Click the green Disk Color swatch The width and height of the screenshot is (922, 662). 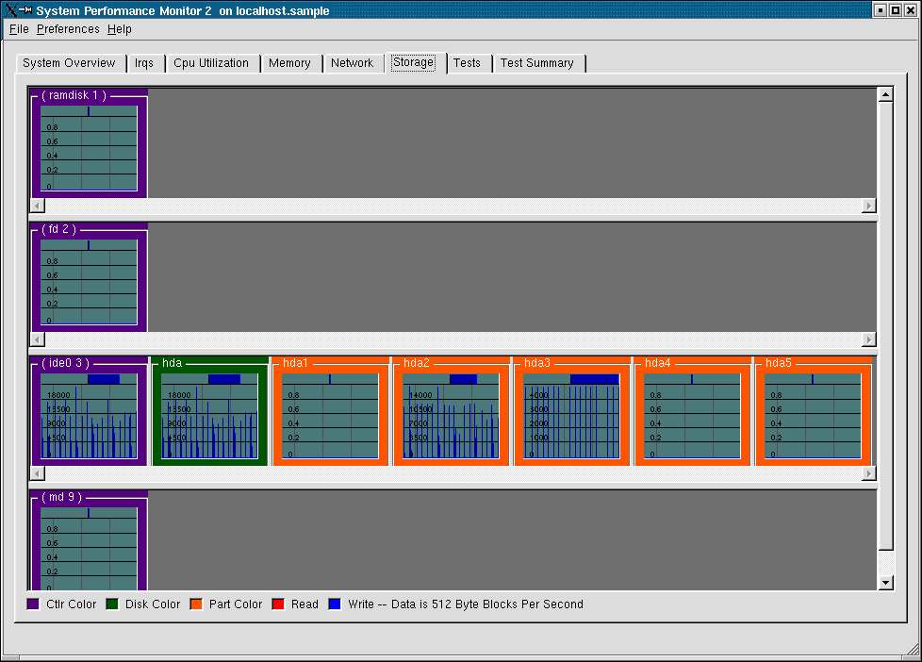pyautogui.click(x=112, y=604)
